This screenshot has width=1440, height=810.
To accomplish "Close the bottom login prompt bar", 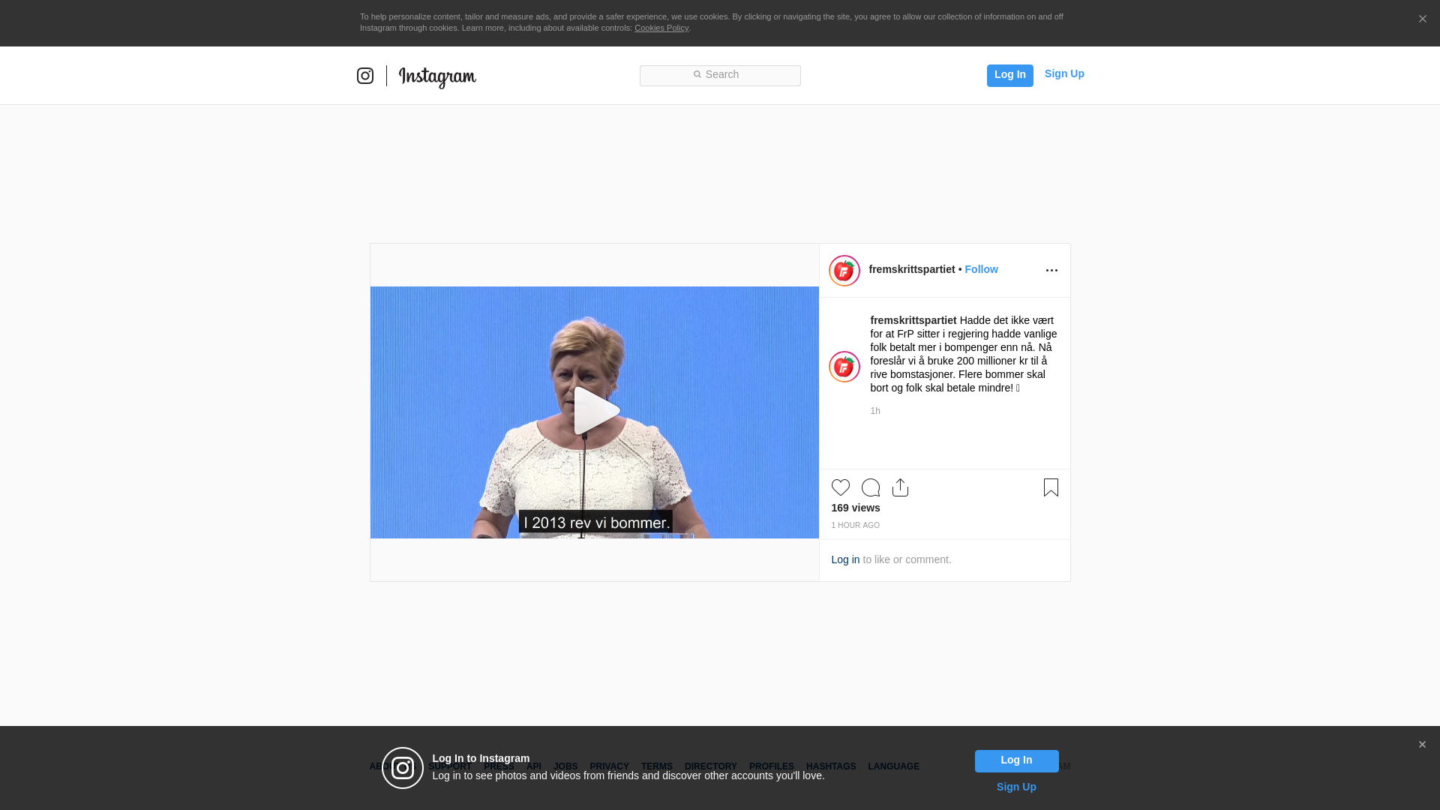I will 1422,745.
